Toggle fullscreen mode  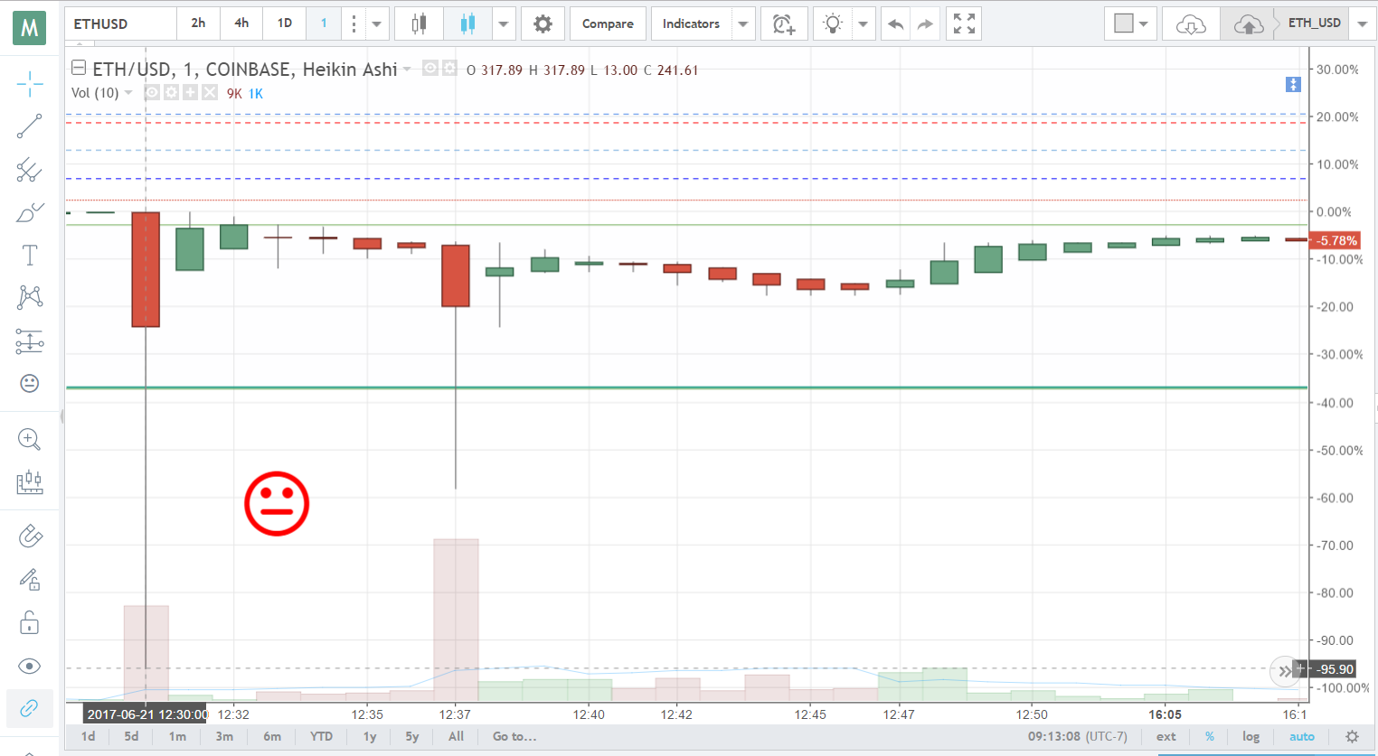964,23
